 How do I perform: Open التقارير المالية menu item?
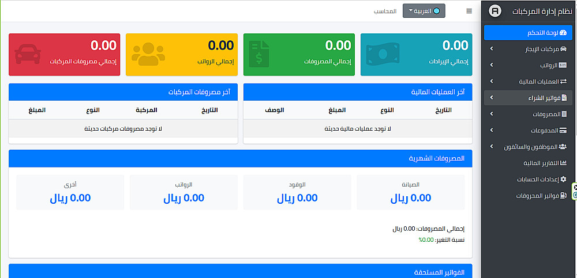pyautogui.click(x=529, y=163)
